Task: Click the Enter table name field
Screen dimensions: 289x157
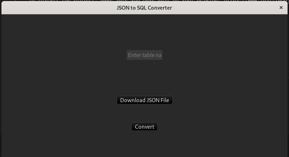Action: pos(144,55)
